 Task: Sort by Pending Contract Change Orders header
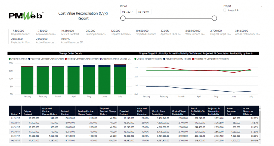click(x=87, y=111)
